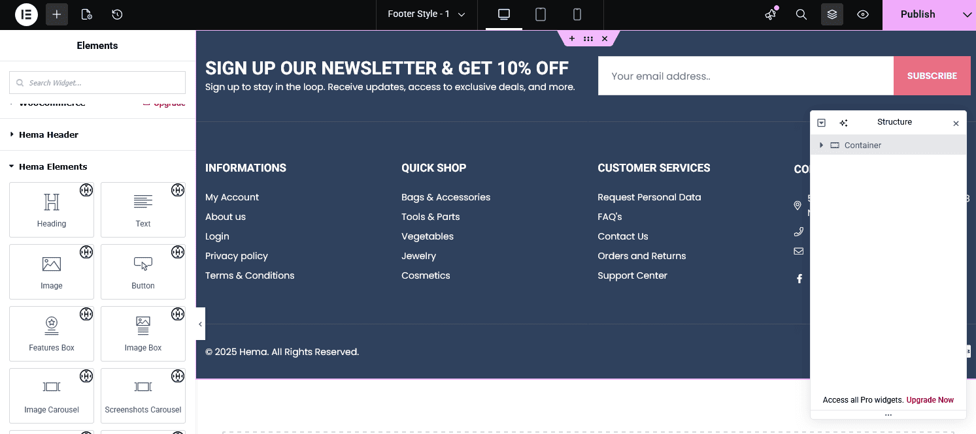Open the Add Element plus button

pyautogui.click(x=57, y=14)
